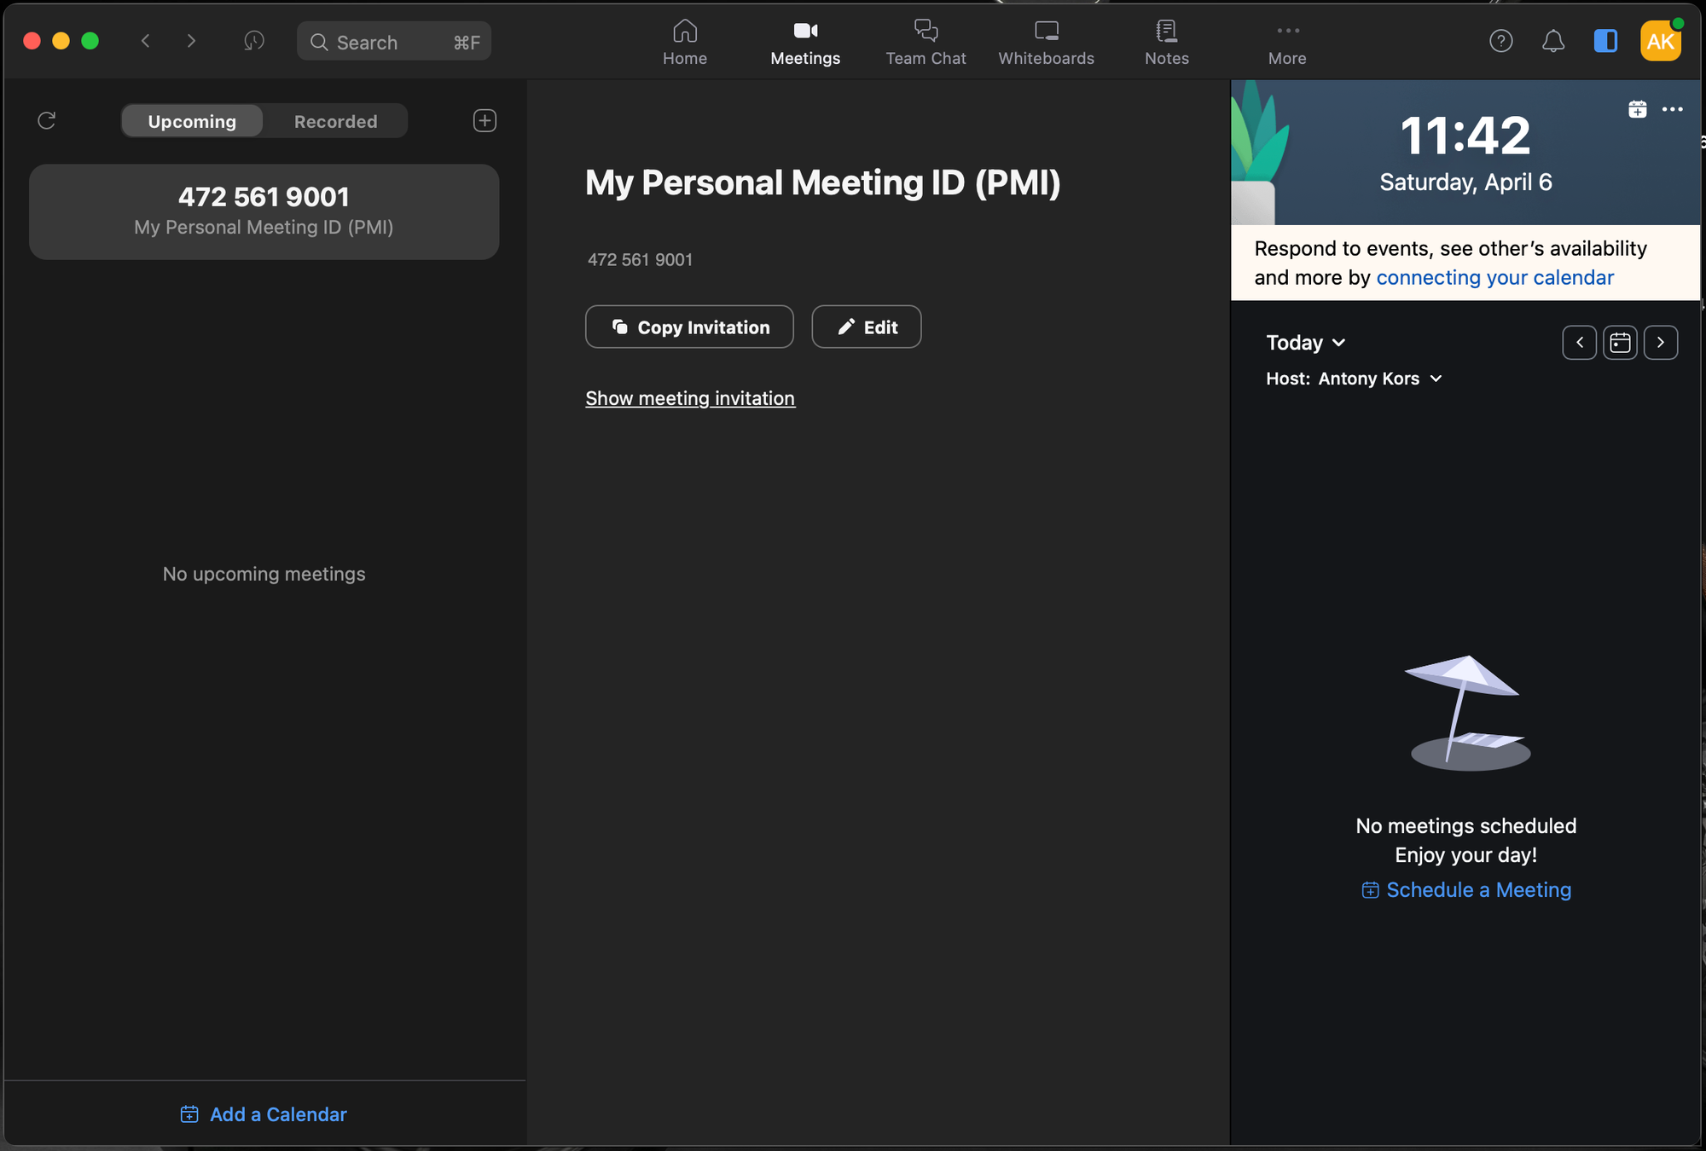Click the Edit meeting button
The width and height of the screenshot is (1706, 1151).
click(866, 327)
